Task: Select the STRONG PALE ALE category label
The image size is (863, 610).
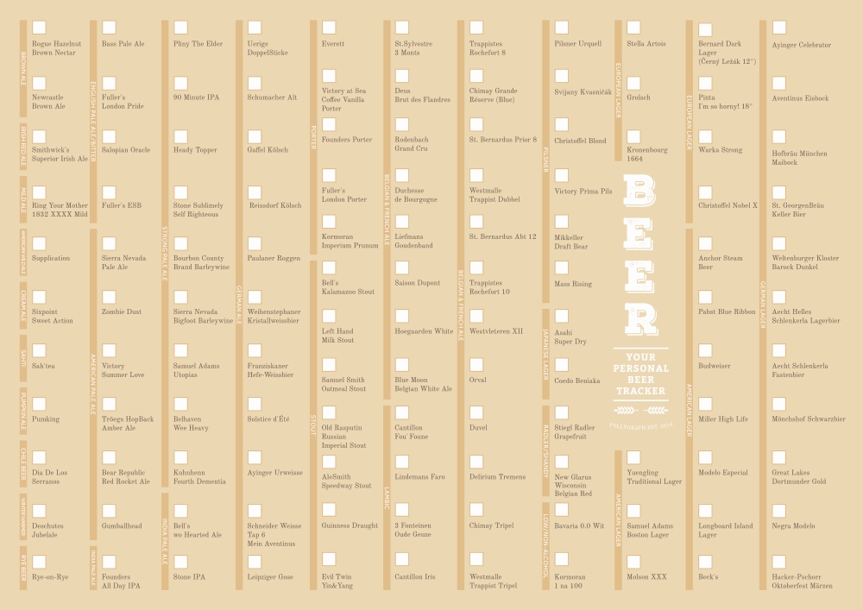Action: 165,254
